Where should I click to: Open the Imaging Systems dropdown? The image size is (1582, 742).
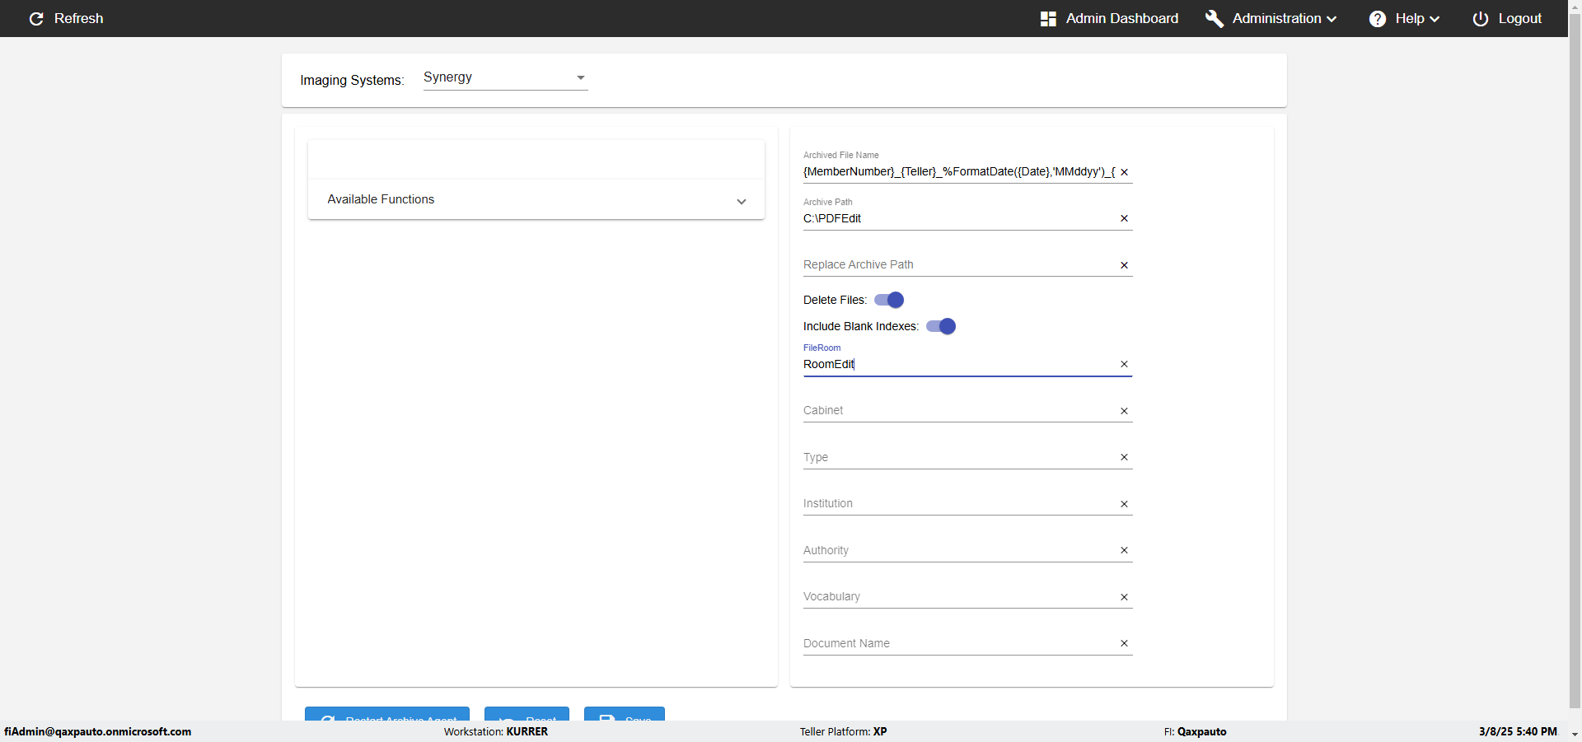coord(505,77)
